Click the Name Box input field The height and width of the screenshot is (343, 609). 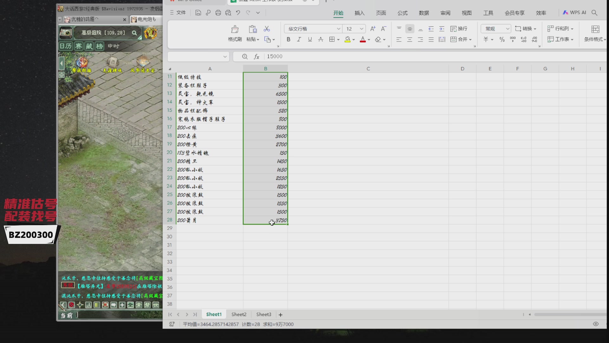pos(195,57)
